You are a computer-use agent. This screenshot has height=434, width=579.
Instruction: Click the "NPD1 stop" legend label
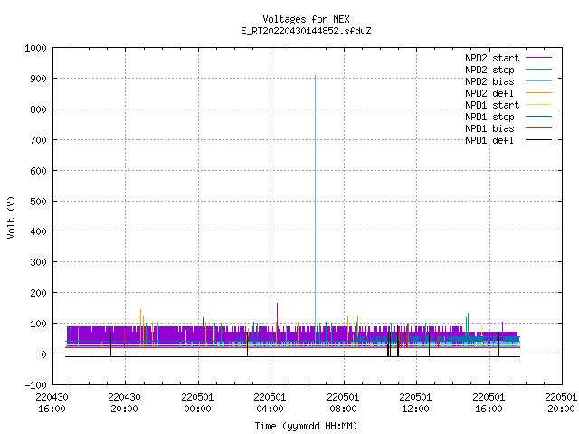(489, 117)
